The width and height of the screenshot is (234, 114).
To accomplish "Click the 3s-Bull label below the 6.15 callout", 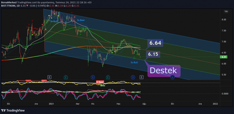I will (x=134, y=62).
